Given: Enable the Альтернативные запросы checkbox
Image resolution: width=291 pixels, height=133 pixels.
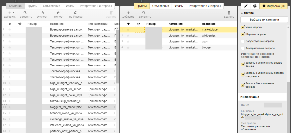Looking at the screenshot, I should pos(243,48).
